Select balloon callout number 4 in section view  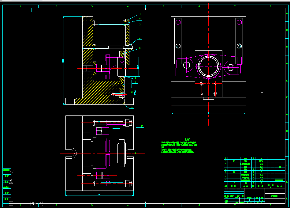coord(140,38)
